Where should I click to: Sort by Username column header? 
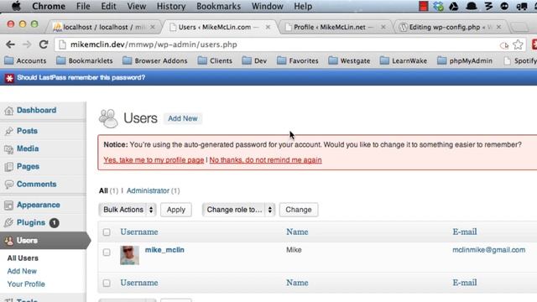click(139, 232)
